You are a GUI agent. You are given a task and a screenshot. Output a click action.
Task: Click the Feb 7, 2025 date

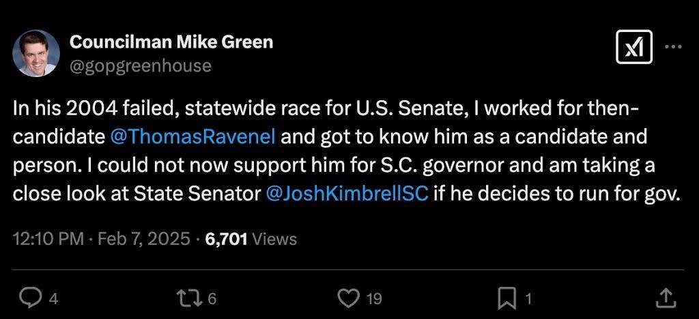tap(142, 239)
